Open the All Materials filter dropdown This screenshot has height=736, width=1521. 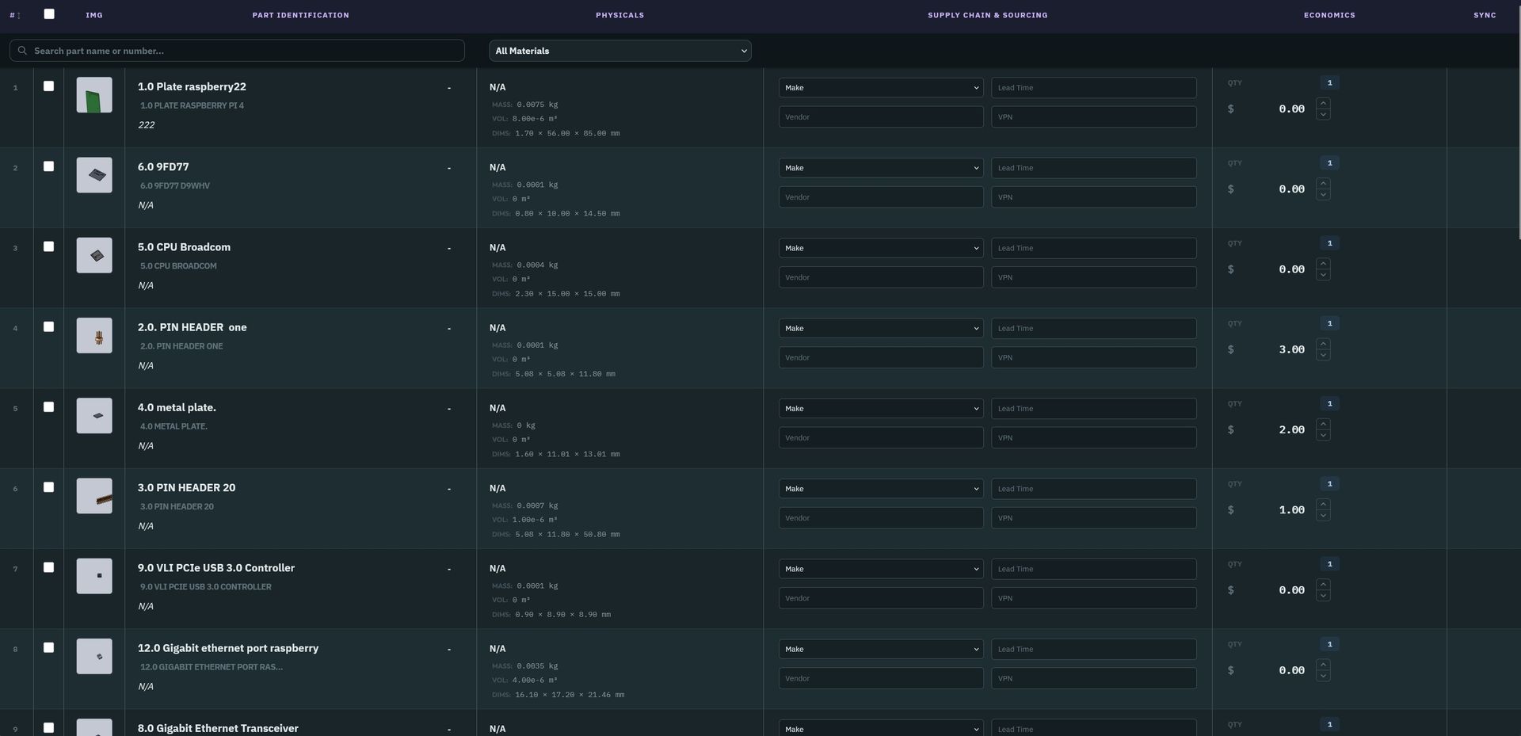click(x=620, y=51)
